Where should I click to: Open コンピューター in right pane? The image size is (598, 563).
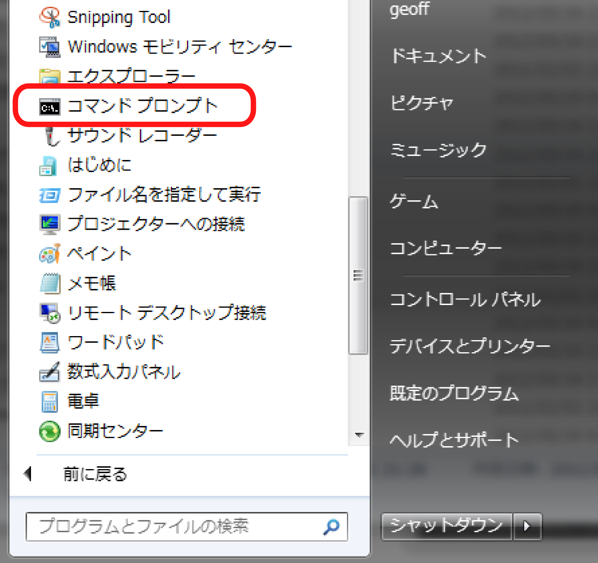[x=446, y=248]
